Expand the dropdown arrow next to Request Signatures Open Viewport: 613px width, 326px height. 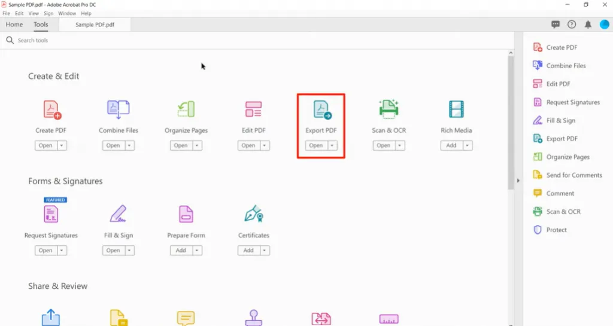[62, 250]
